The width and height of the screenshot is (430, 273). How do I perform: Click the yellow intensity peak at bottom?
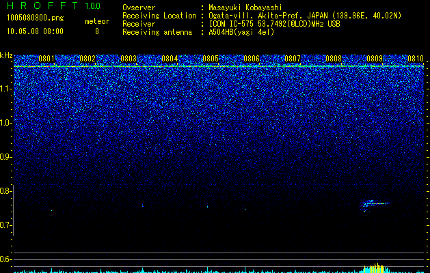pos(375,268)
